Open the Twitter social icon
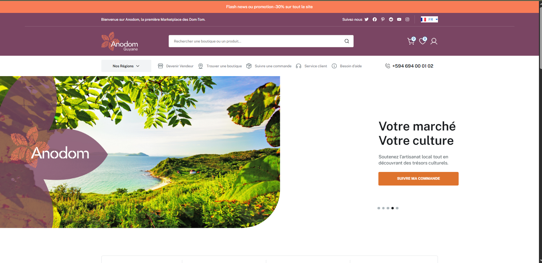 367,19
